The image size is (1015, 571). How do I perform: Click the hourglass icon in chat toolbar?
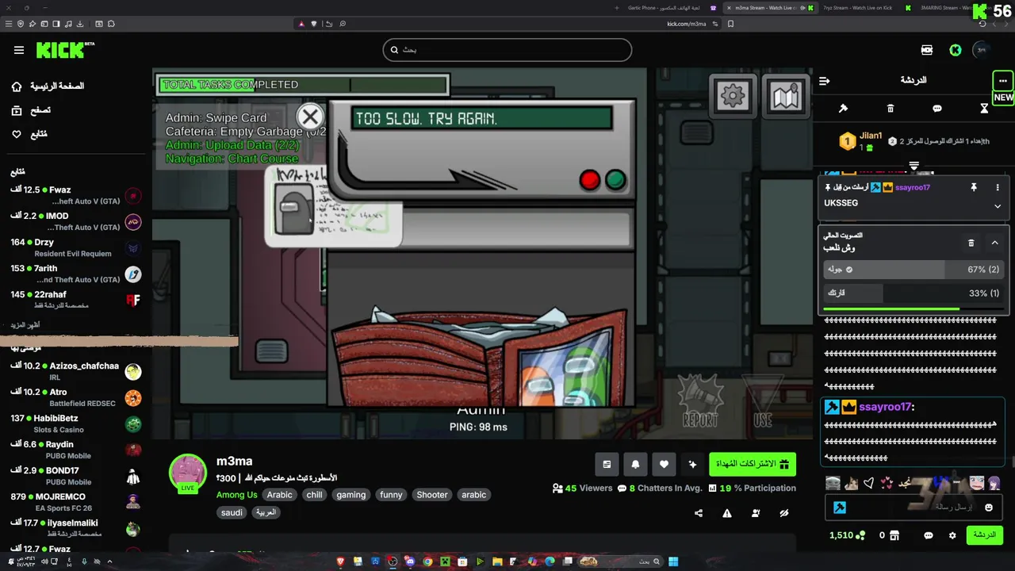(984, 108)
